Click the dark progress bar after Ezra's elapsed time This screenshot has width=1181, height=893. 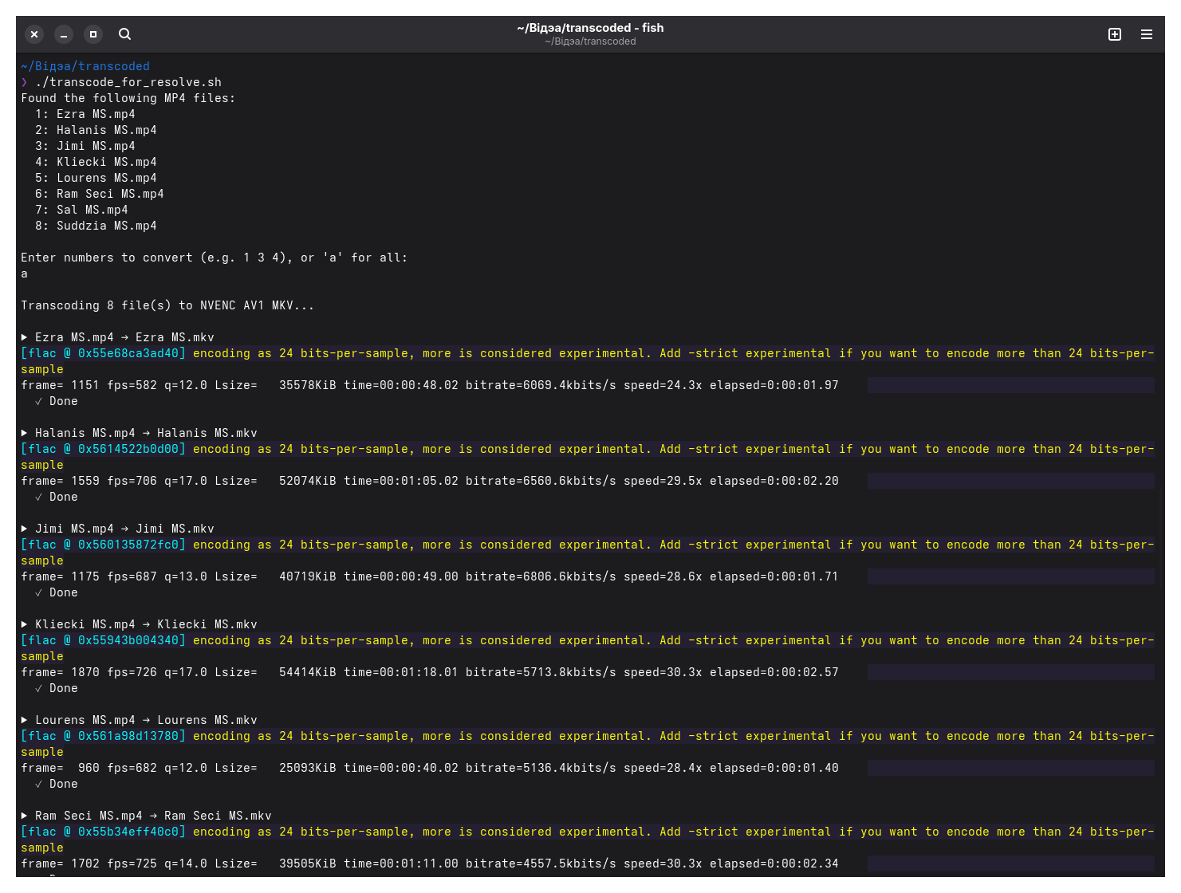click(x=1010, y=385)
